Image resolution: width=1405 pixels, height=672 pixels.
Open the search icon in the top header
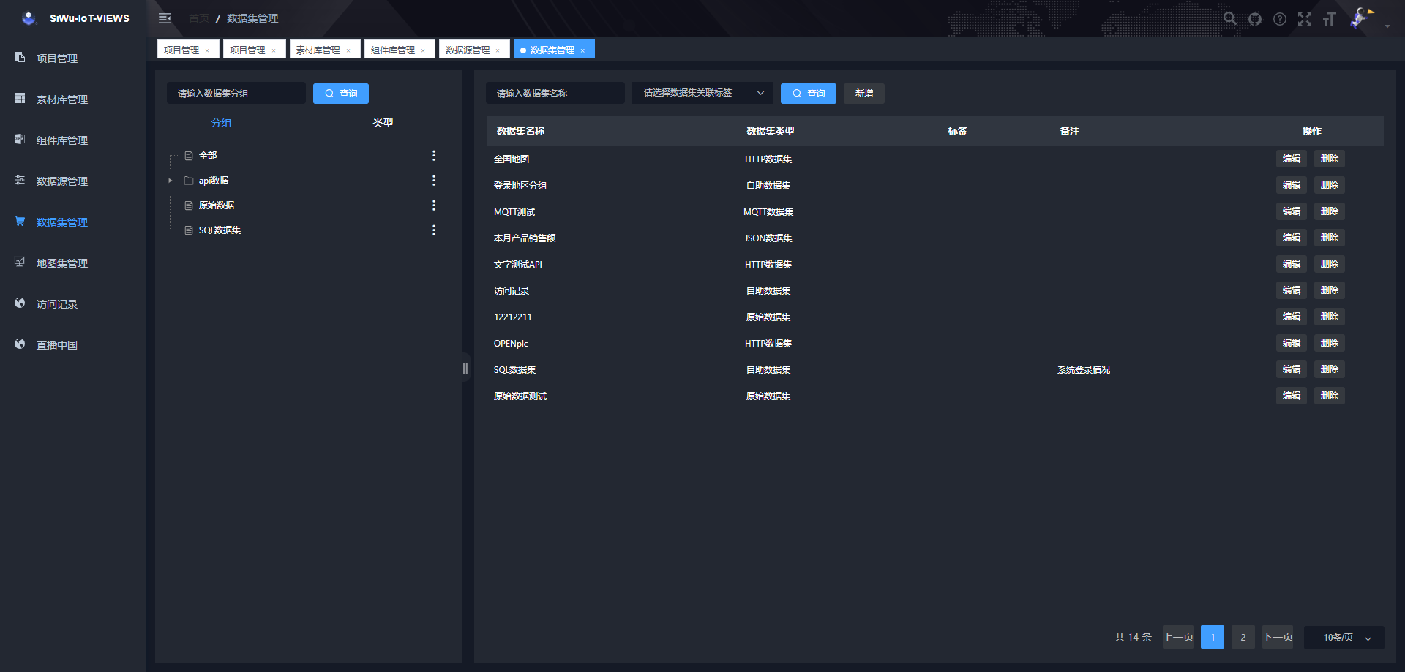pos(1230,19)
